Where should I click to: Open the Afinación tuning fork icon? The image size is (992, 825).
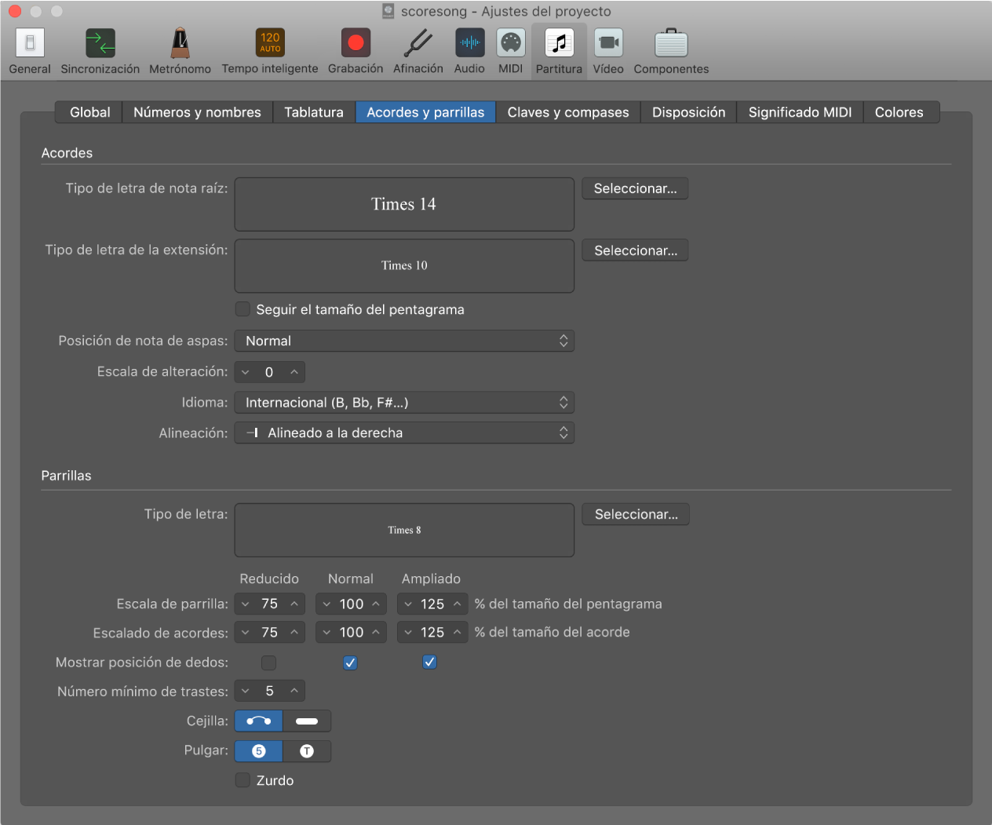click(418, 43)
